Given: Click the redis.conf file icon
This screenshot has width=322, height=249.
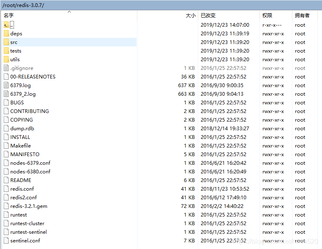Looking at the screenshot, I should pos(6,189).
